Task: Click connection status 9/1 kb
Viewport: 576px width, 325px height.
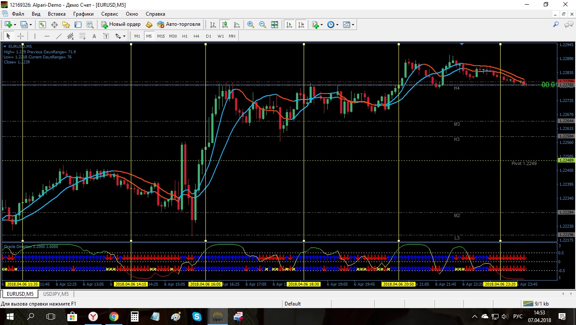Action: tap(536, 303)
